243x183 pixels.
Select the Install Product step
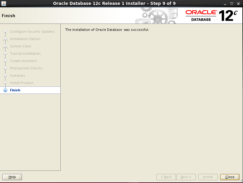22,83
